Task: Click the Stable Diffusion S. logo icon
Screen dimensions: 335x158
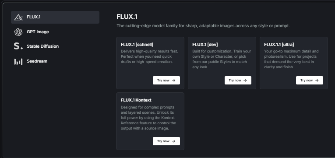Action: [x=18, y=46]
